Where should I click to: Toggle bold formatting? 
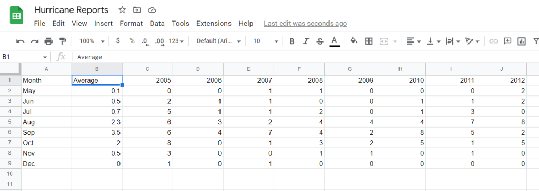(x=292, y=41)
